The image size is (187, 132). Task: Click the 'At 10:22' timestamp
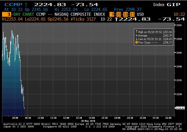13,9
